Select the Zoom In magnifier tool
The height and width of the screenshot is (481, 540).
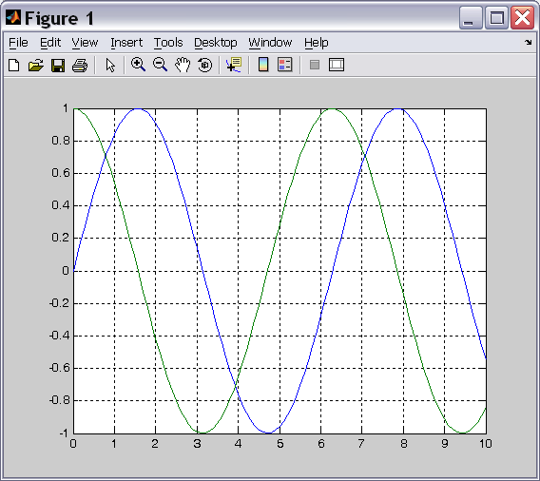click(x=138, y=65)
